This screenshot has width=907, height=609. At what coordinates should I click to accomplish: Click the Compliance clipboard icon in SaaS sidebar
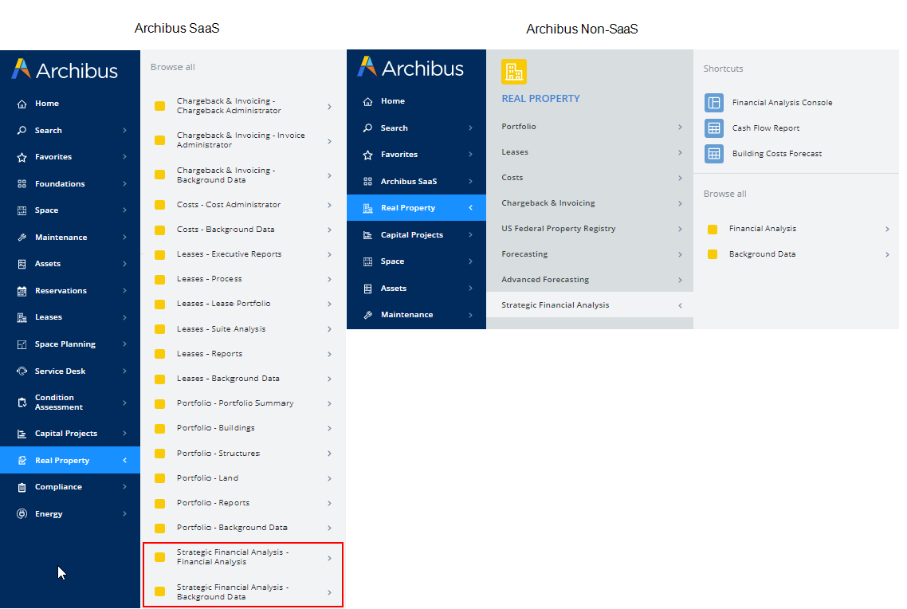[x=22, y=487]
